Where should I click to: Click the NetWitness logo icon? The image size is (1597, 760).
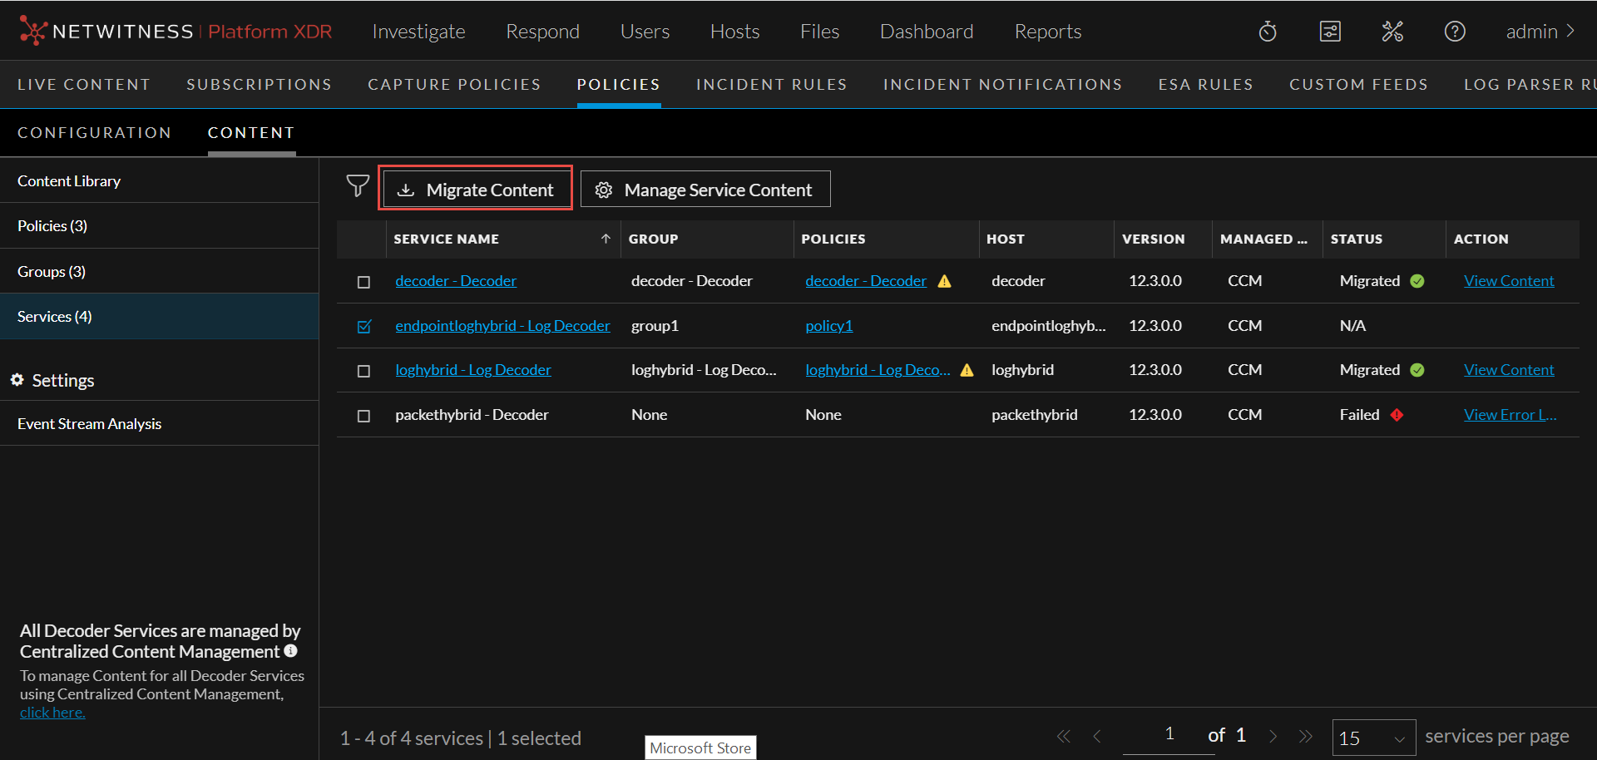32,31
